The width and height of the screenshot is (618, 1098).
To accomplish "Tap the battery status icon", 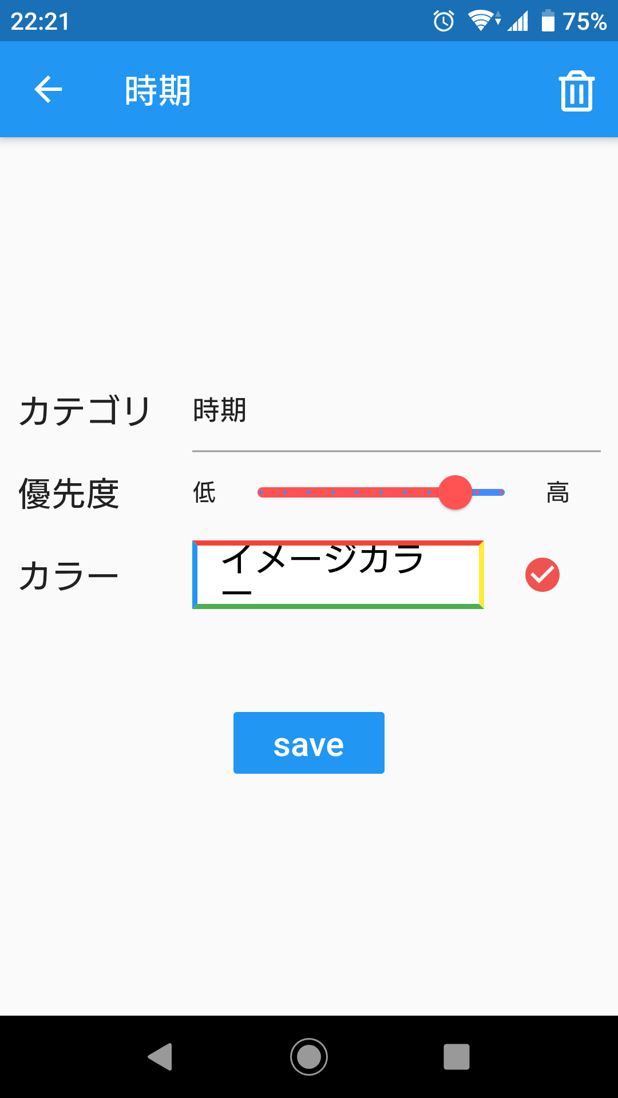I will click(548, 21).
